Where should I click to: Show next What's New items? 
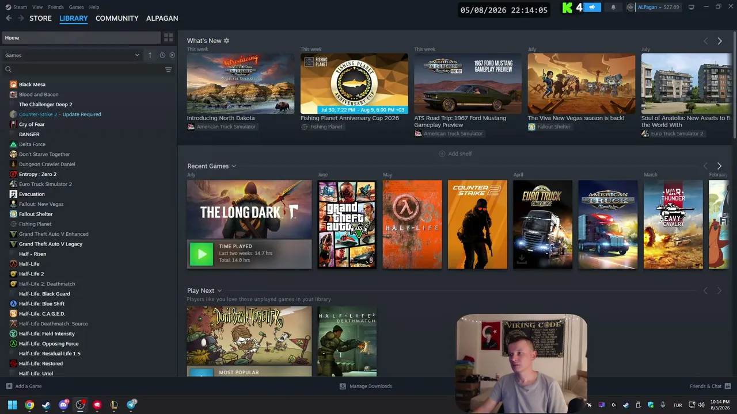click(719, 41)
